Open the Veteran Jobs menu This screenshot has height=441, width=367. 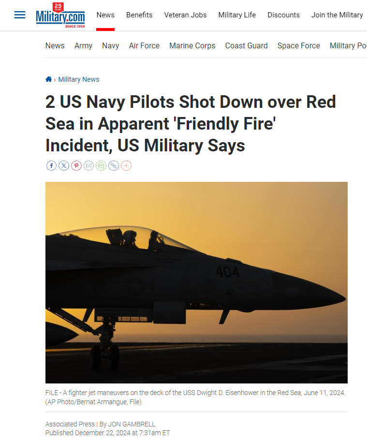[185, 15]
